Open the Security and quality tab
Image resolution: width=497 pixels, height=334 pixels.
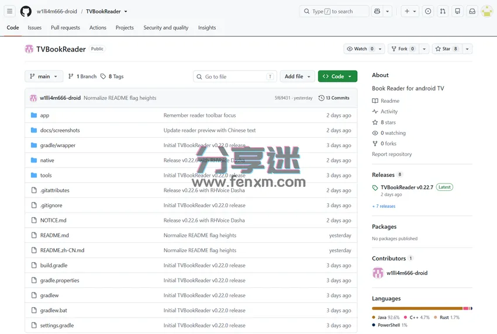[166, 27]
